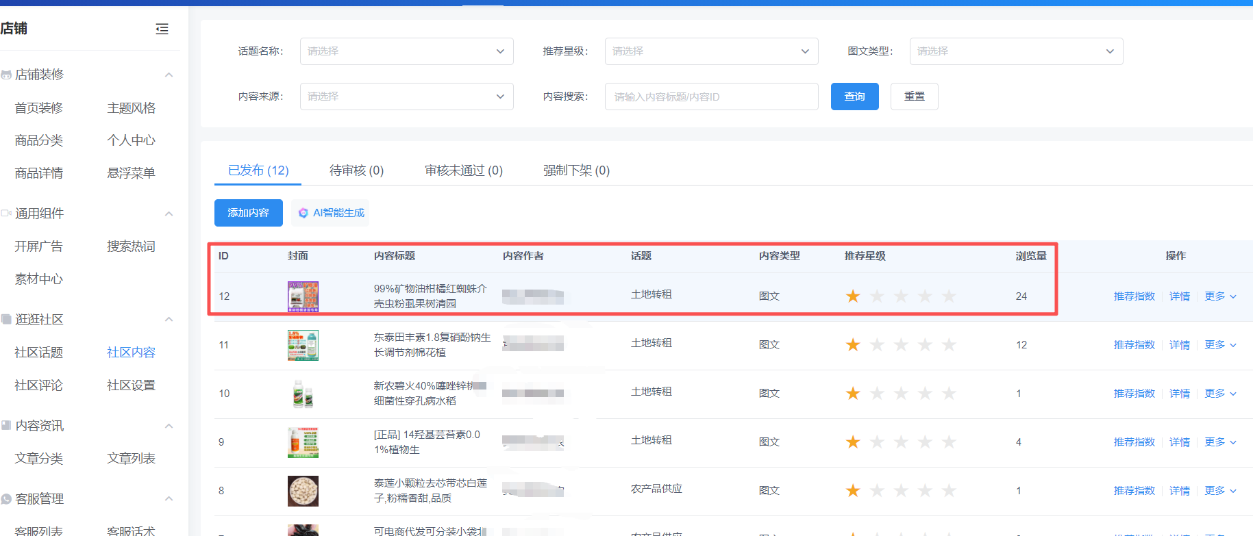Click the 添加内容 button

pyautogui.click(x=248, y=213)
